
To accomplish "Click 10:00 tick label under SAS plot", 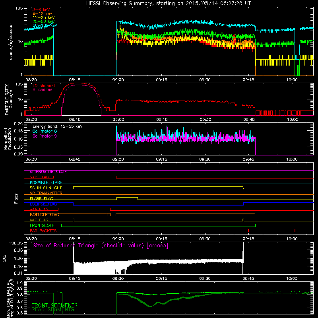I will (292, 279).
